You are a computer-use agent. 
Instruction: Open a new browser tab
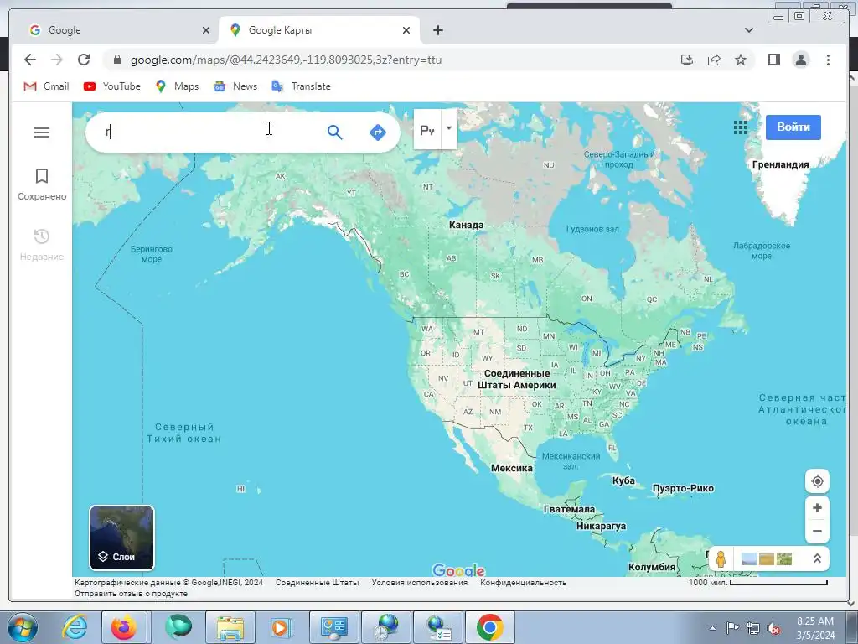pos(437,30)
